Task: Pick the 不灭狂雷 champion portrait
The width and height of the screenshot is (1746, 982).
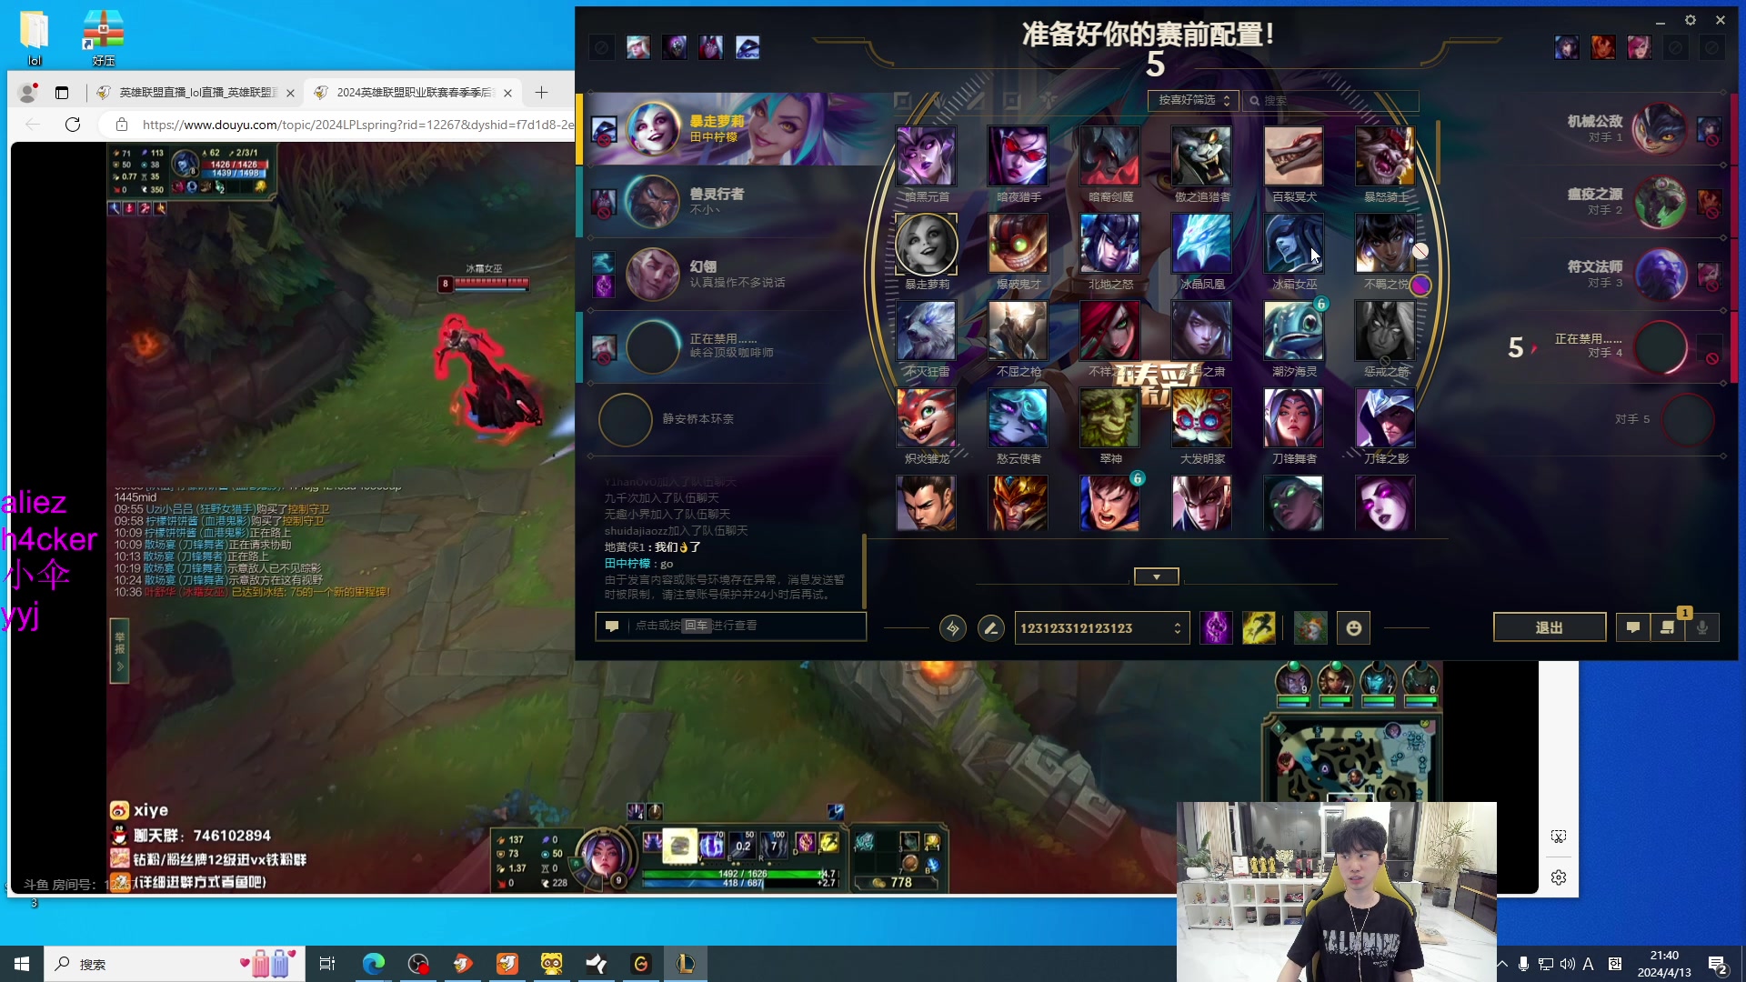Action: coord(926,331)
